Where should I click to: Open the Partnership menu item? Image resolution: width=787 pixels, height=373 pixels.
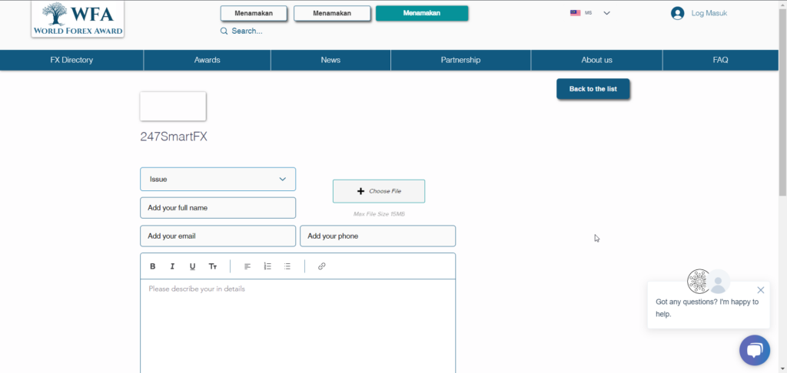(461, 60)
